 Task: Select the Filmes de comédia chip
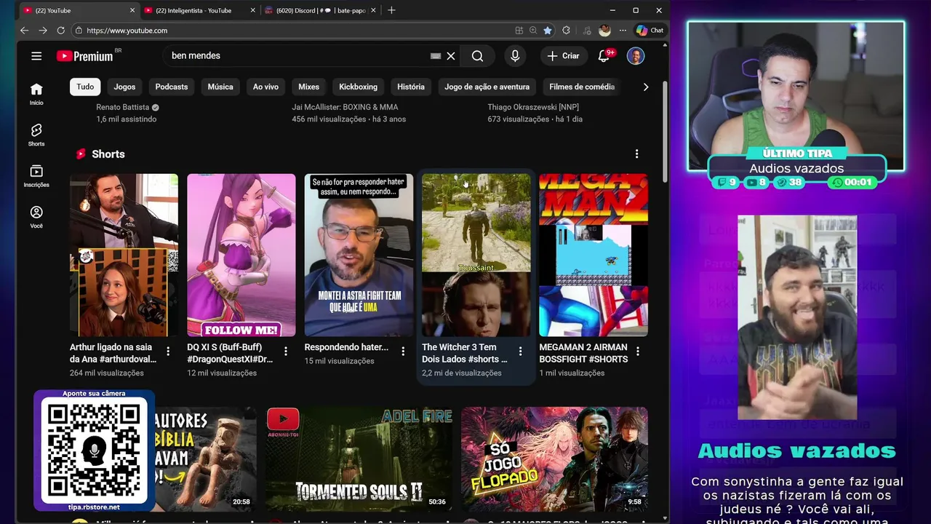(582, 87)
